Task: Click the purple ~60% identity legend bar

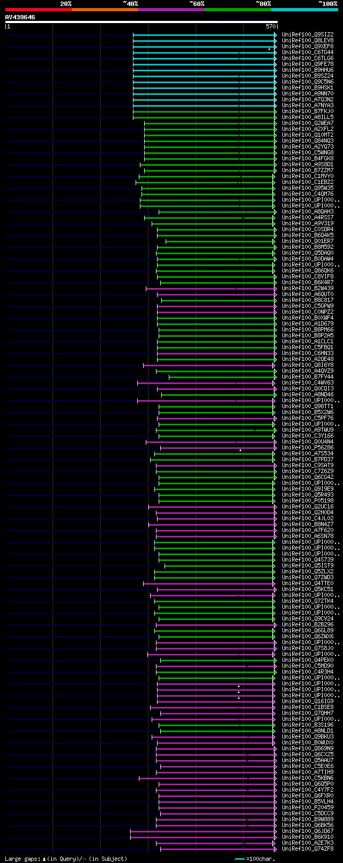Action: pos(171,9)
